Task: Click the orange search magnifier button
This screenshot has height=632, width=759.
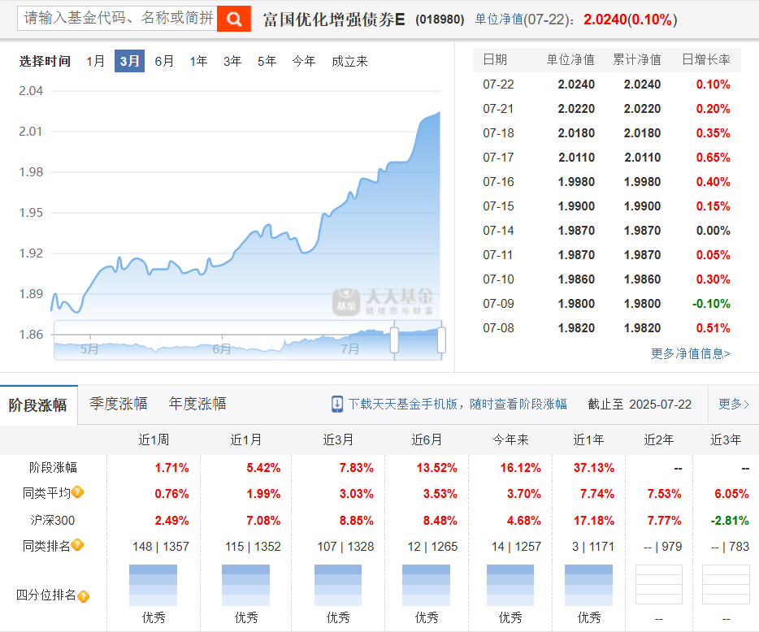Action: click(x=234, y=19)
